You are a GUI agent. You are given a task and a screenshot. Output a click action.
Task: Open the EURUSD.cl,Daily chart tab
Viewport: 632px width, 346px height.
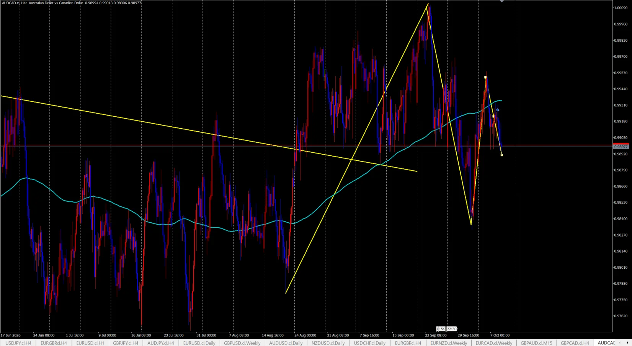199,343
